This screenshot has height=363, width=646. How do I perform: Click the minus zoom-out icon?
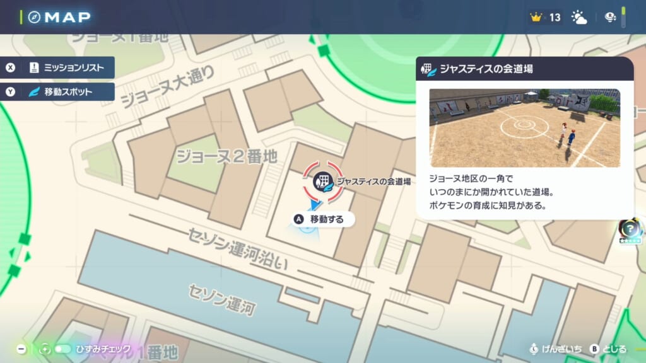tap(21, 349)
